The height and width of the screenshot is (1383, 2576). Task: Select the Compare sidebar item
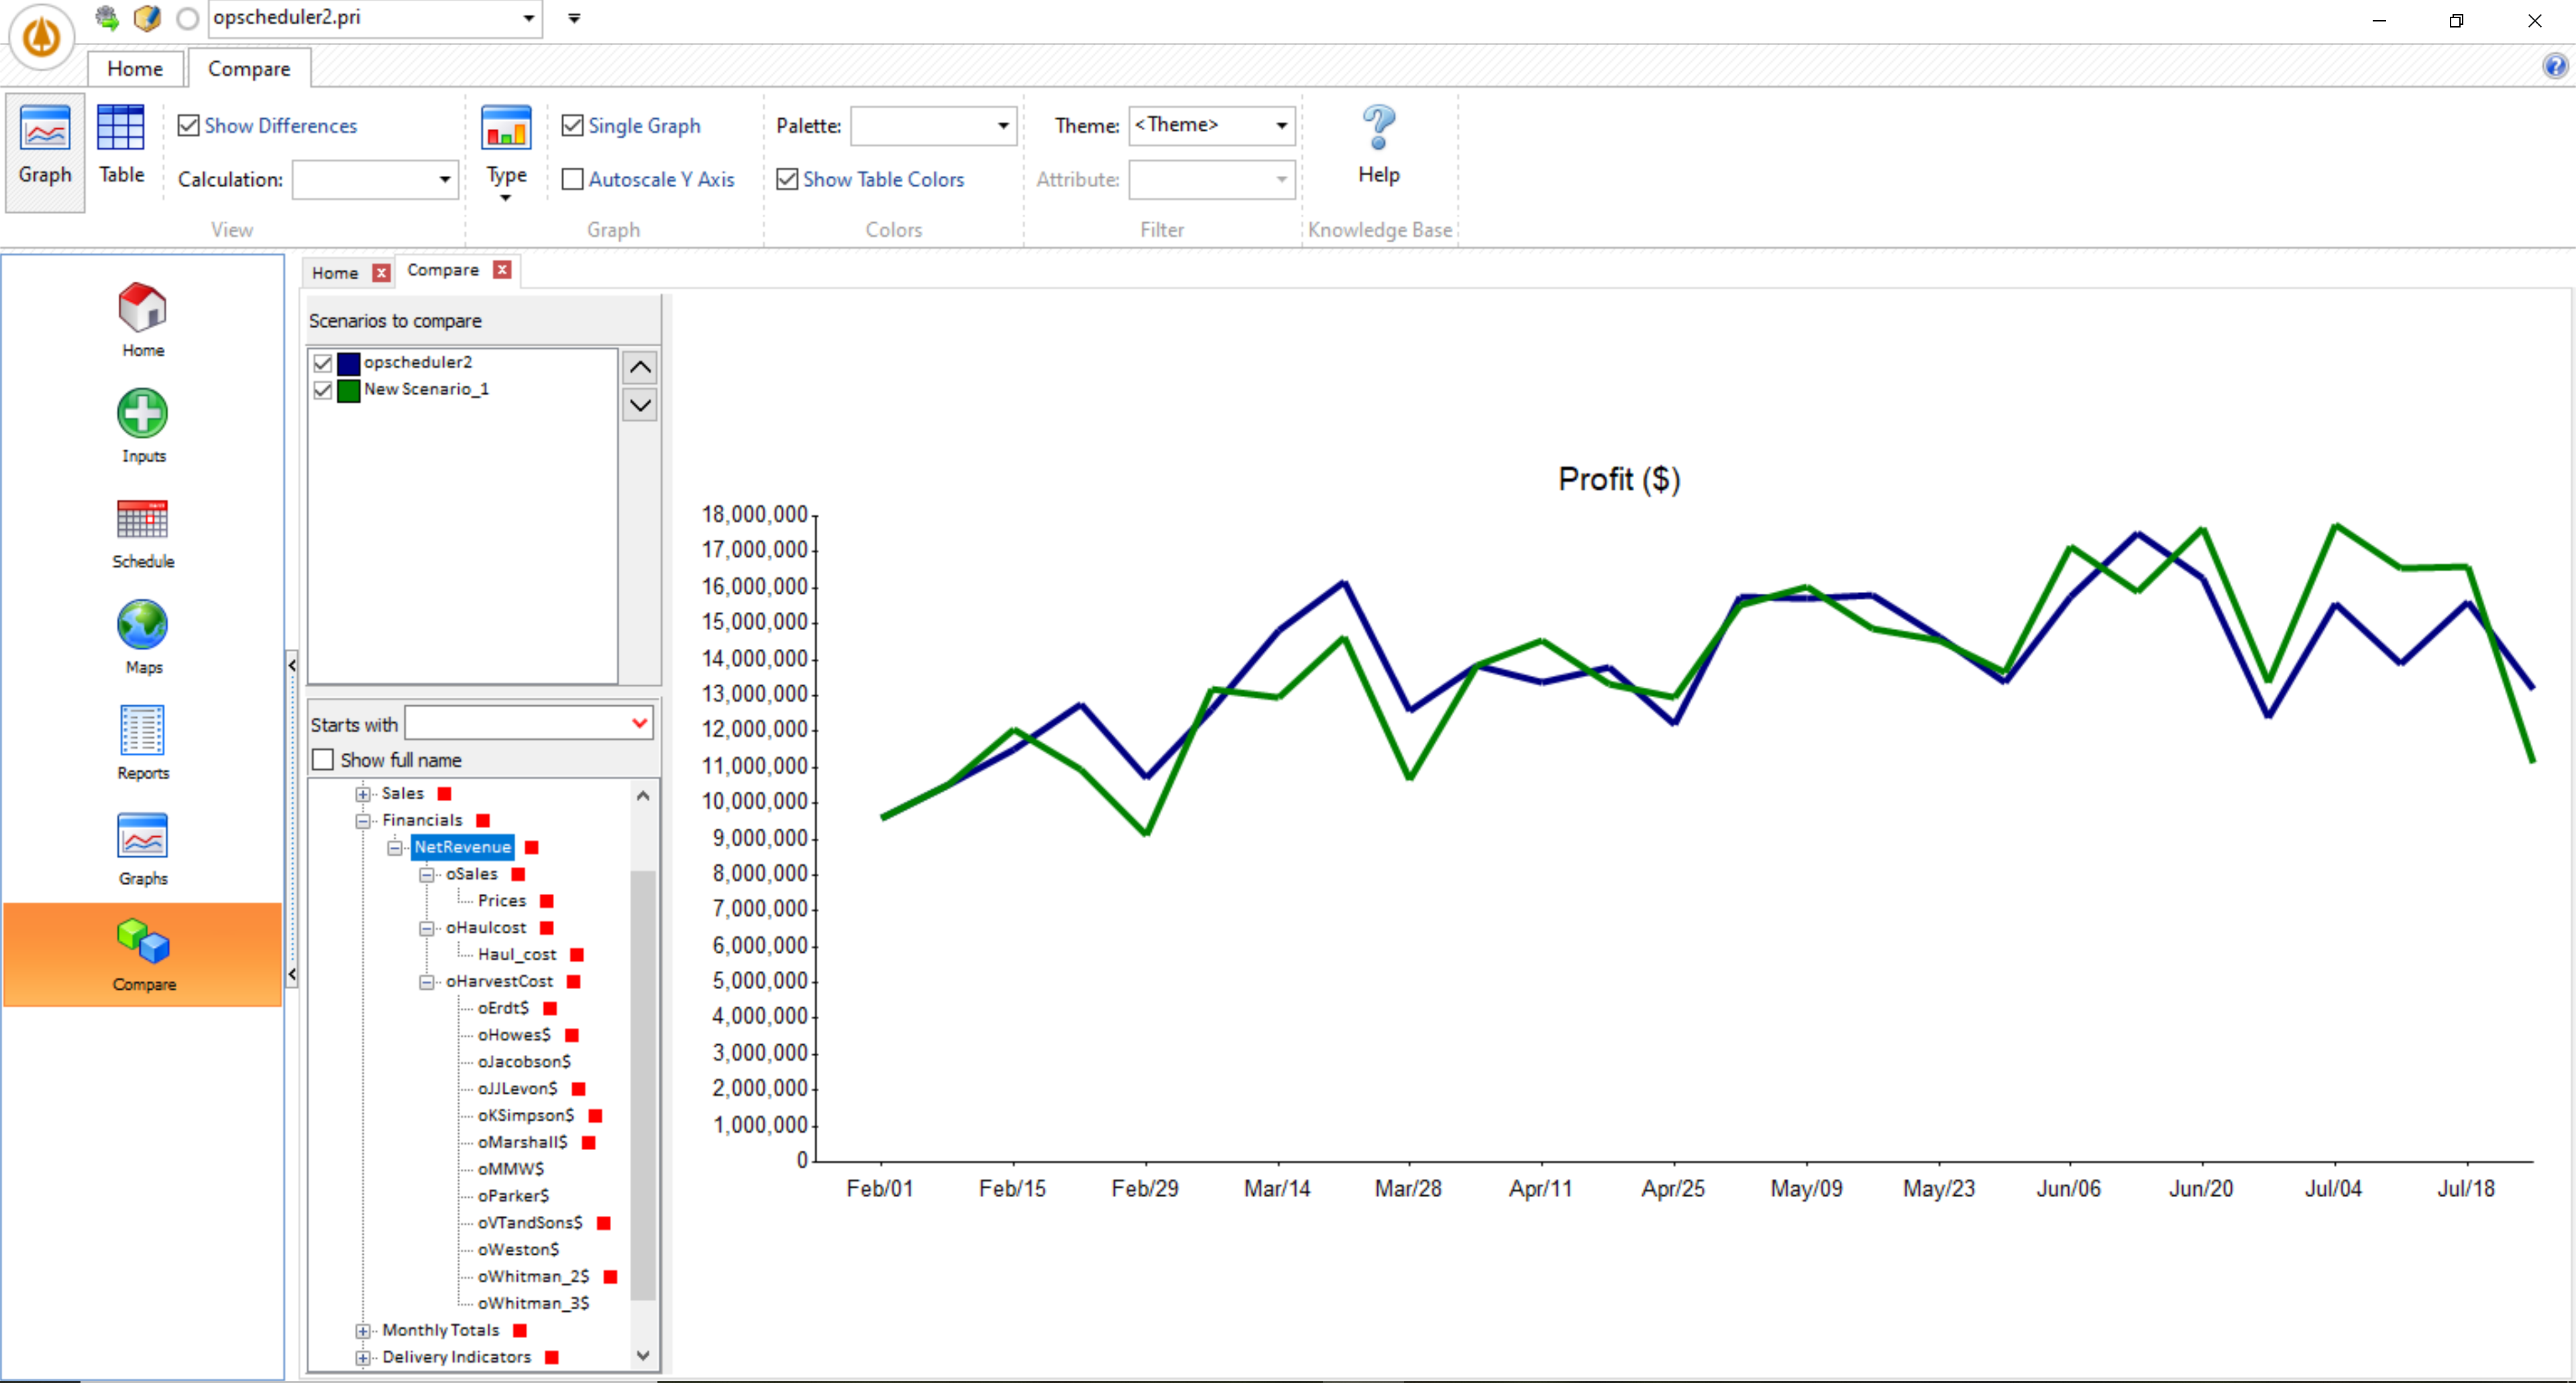pos(142,953)
